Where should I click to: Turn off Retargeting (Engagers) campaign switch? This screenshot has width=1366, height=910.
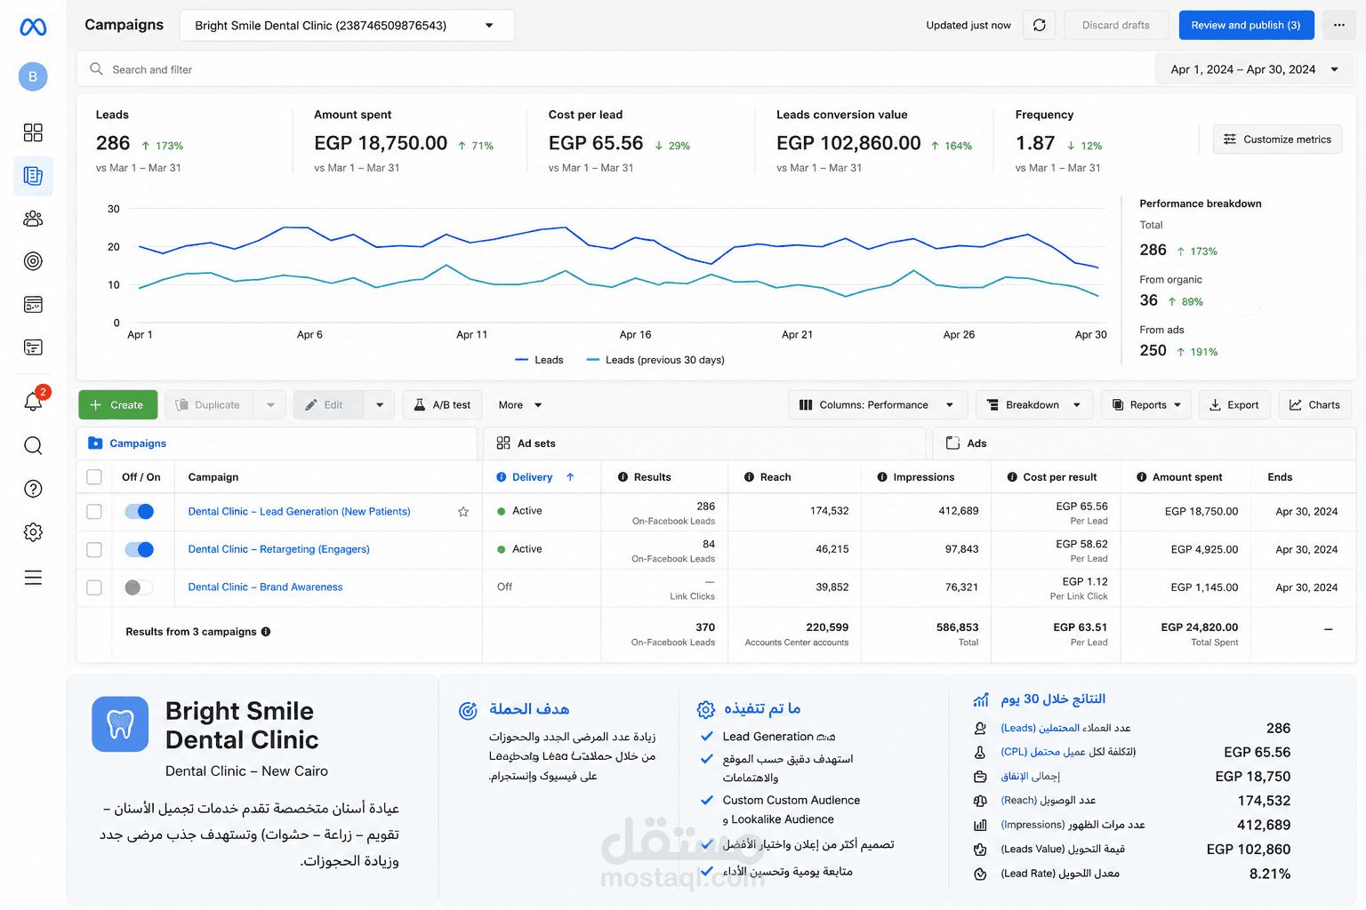coord(140,550)
